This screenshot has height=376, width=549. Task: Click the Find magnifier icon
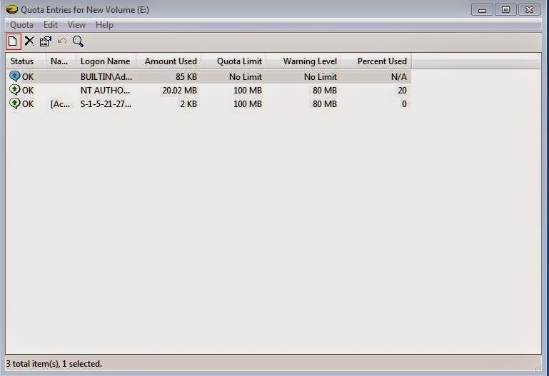pos(78,41)
